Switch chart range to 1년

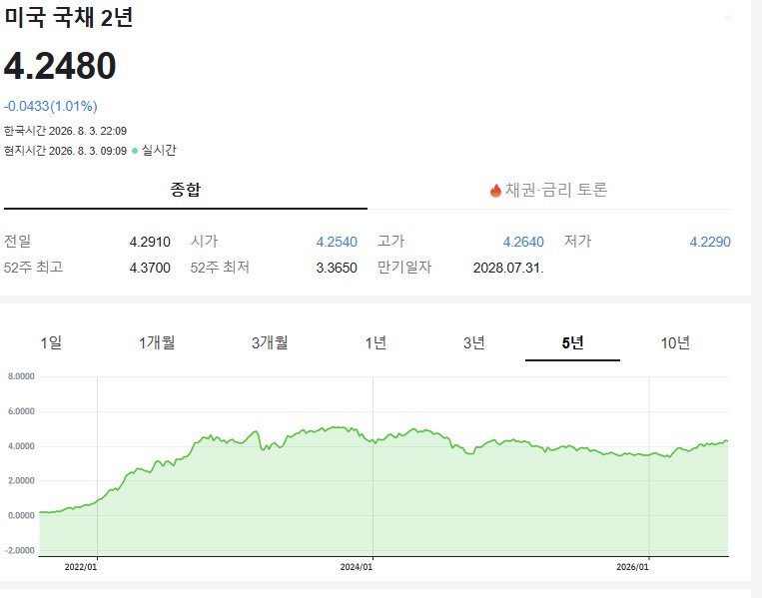tap(376, 343)
